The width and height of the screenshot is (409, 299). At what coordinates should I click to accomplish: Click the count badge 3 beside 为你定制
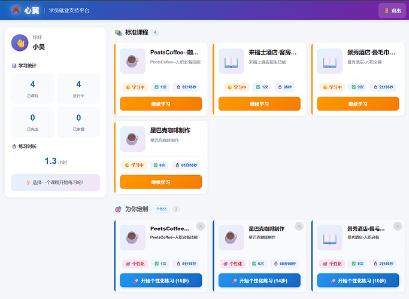click(176, 209)
